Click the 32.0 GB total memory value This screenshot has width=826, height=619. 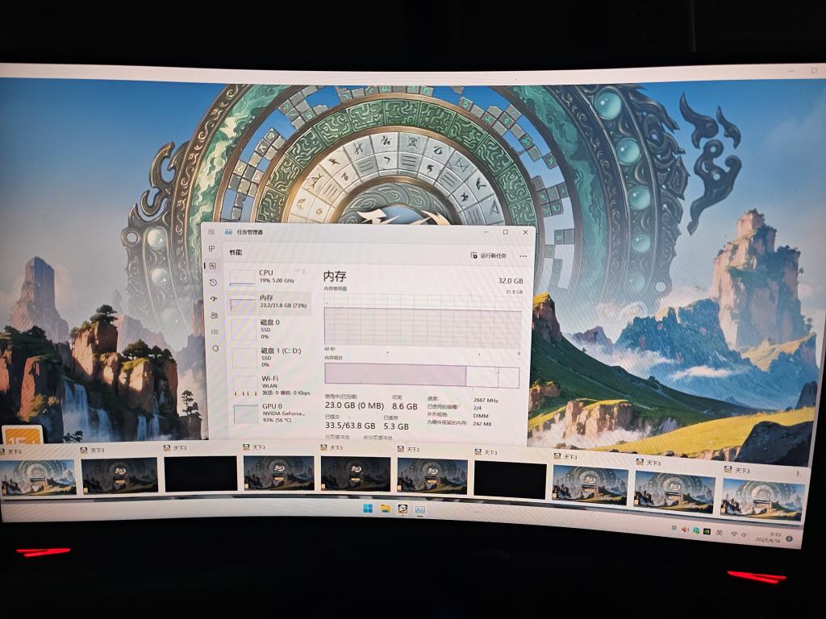coord(511,281)
